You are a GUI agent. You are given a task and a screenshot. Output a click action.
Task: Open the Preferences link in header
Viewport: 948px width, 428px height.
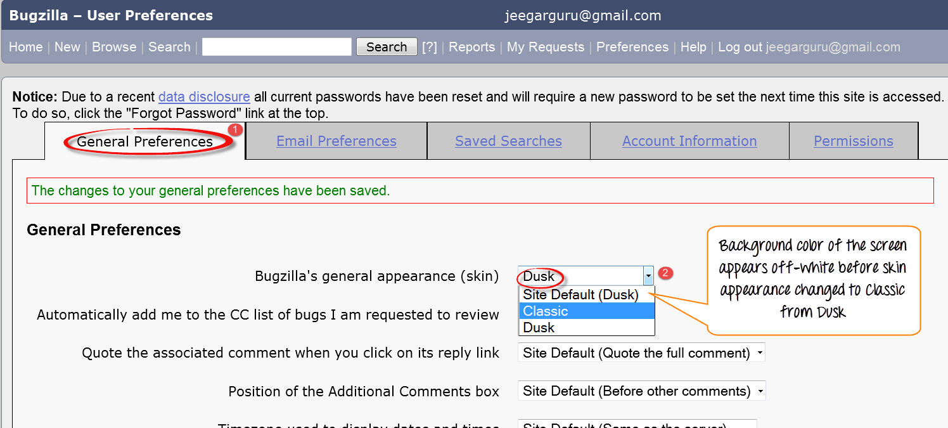[x=632, y=47]
